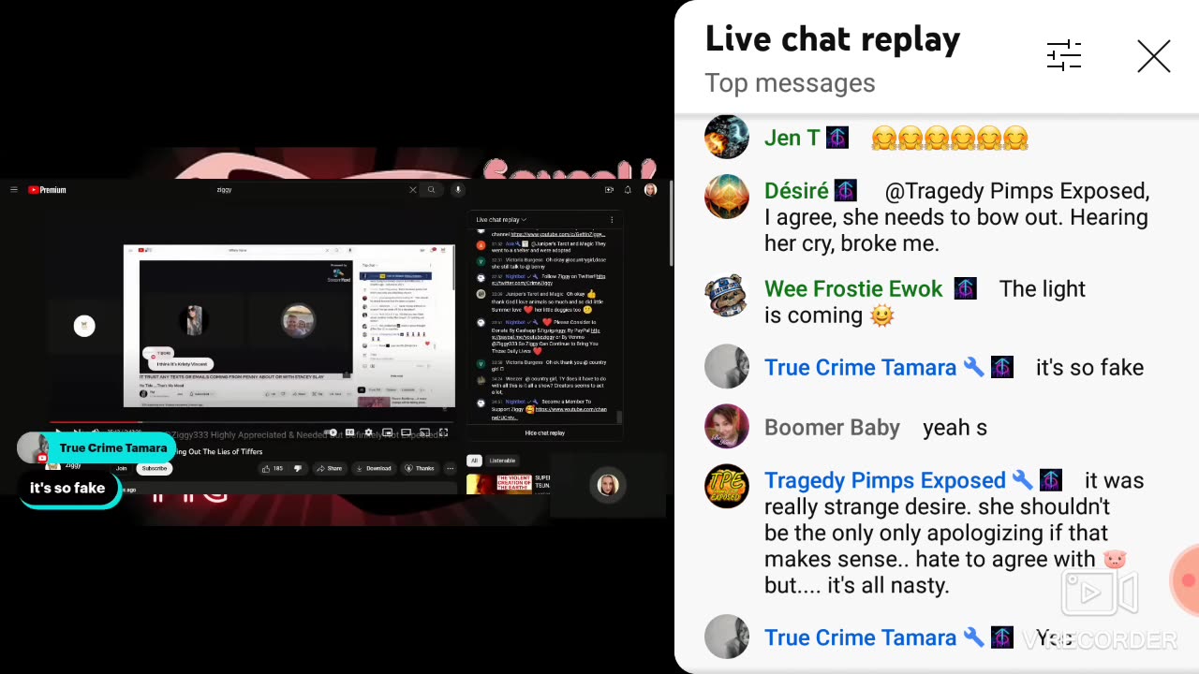Open the YouTube notifications bell
Viewport: 1199px width, 674px height.
[x=628, y=190]
